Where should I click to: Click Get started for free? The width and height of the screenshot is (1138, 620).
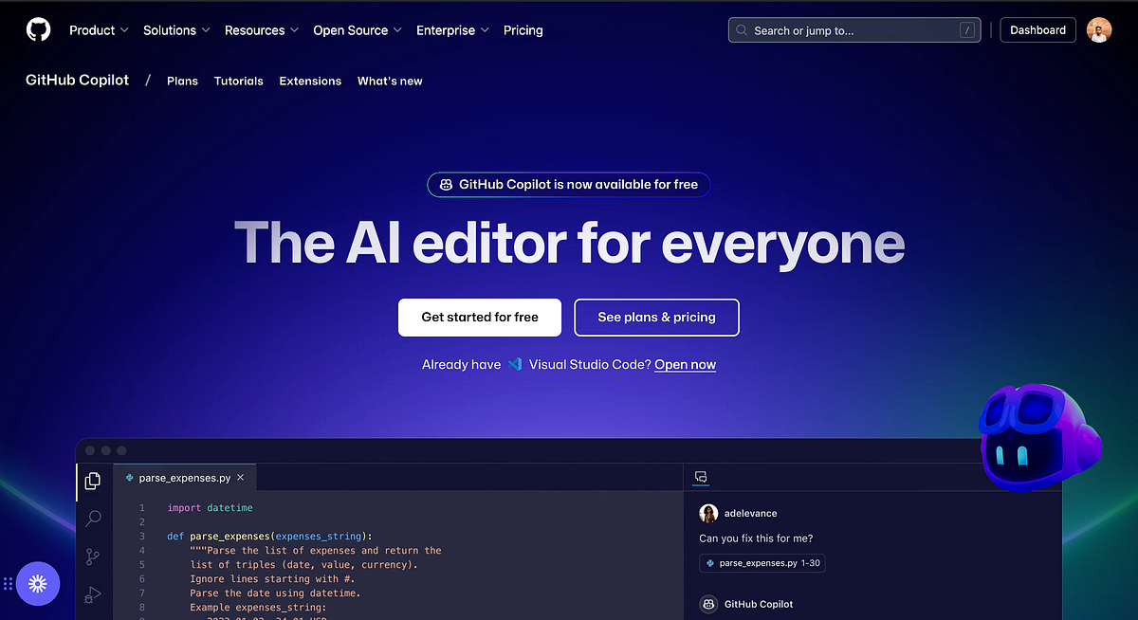(480, 318)
